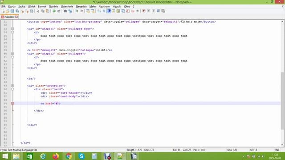Screen dimensions: 285x160
Task: Open Folder as Workspace icon
Action: [133, 11]
